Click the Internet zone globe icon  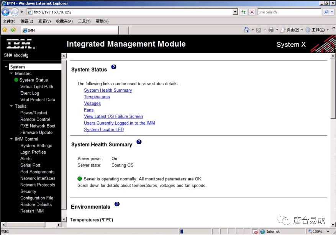tap(263, 231)
